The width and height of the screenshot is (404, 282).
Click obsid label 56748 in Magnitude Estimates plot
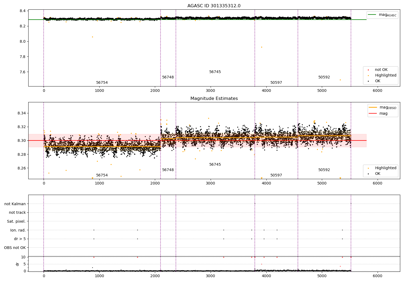coord(168,170)
